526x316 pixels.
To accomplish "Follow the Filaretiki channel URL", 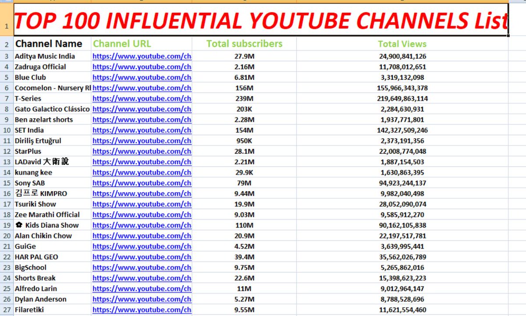I will click(x=142, y=310).
